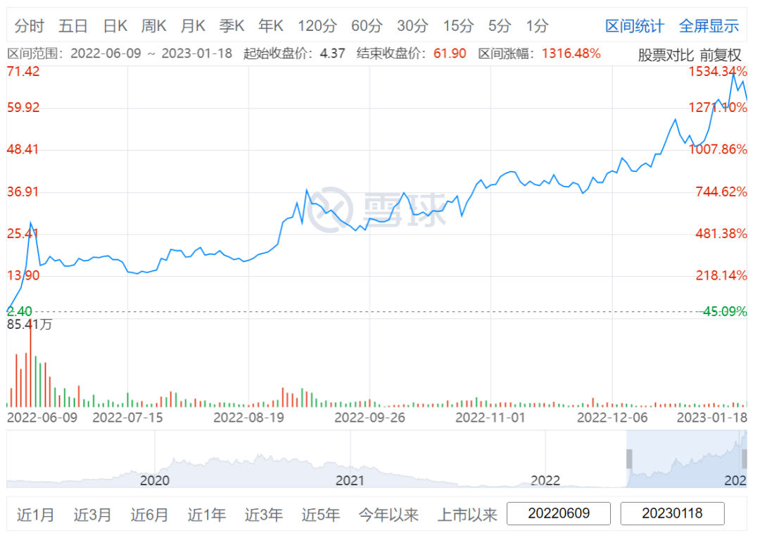The height and width of the screenshot is (538, 760).
Task: Select the 1分 minute interval
Action: point(537,27)
